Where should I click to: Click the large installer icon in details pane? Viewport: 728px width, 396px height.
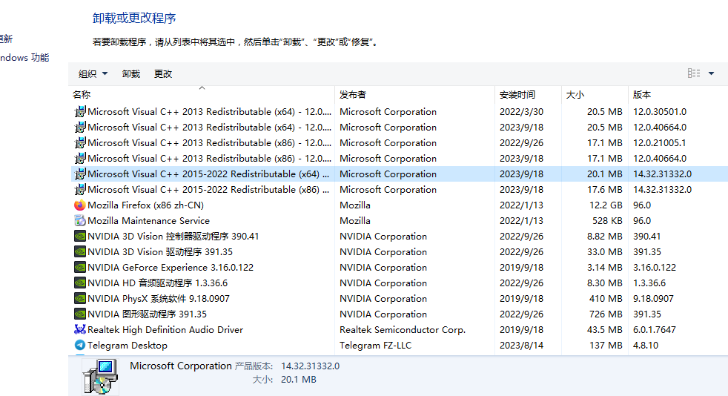100,377
